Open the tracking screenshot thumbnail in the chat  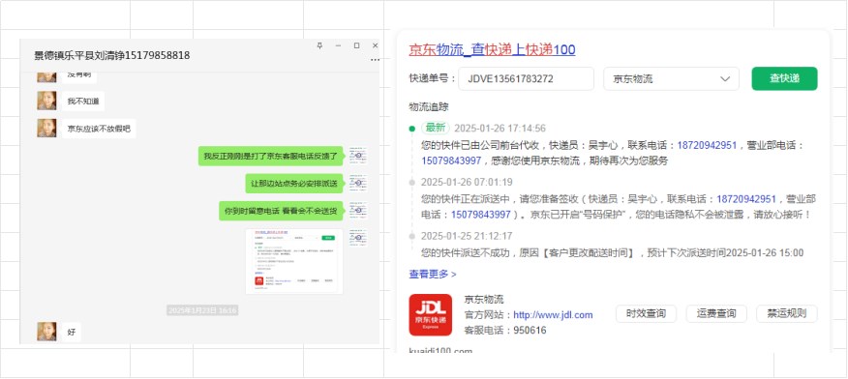(294, 261)
